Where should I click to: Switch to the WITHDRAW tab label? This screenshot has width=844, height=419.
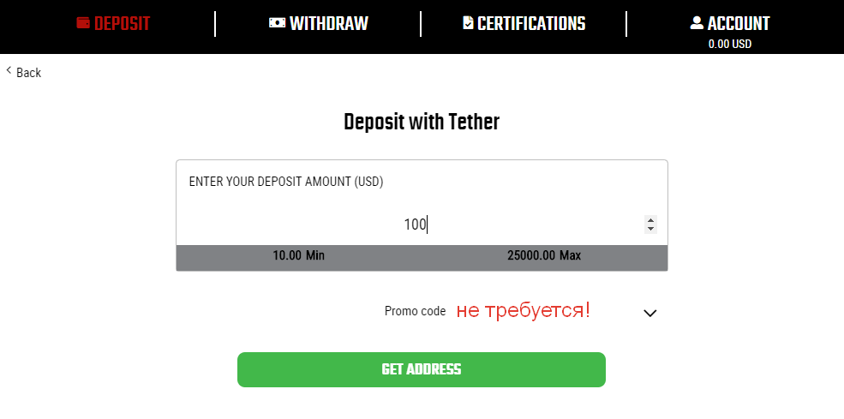[x=329, y=24]
